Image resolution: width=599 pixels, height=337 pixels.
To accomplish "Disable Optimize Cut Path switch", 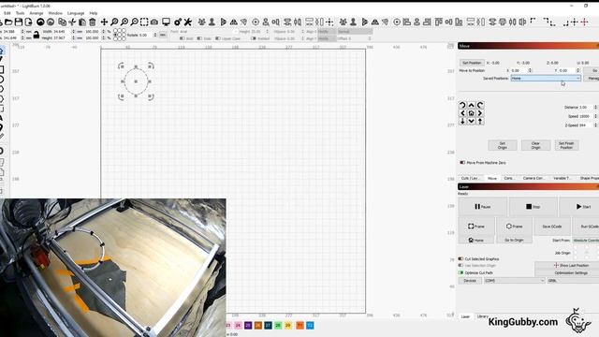I will click(x=460, y=272).
